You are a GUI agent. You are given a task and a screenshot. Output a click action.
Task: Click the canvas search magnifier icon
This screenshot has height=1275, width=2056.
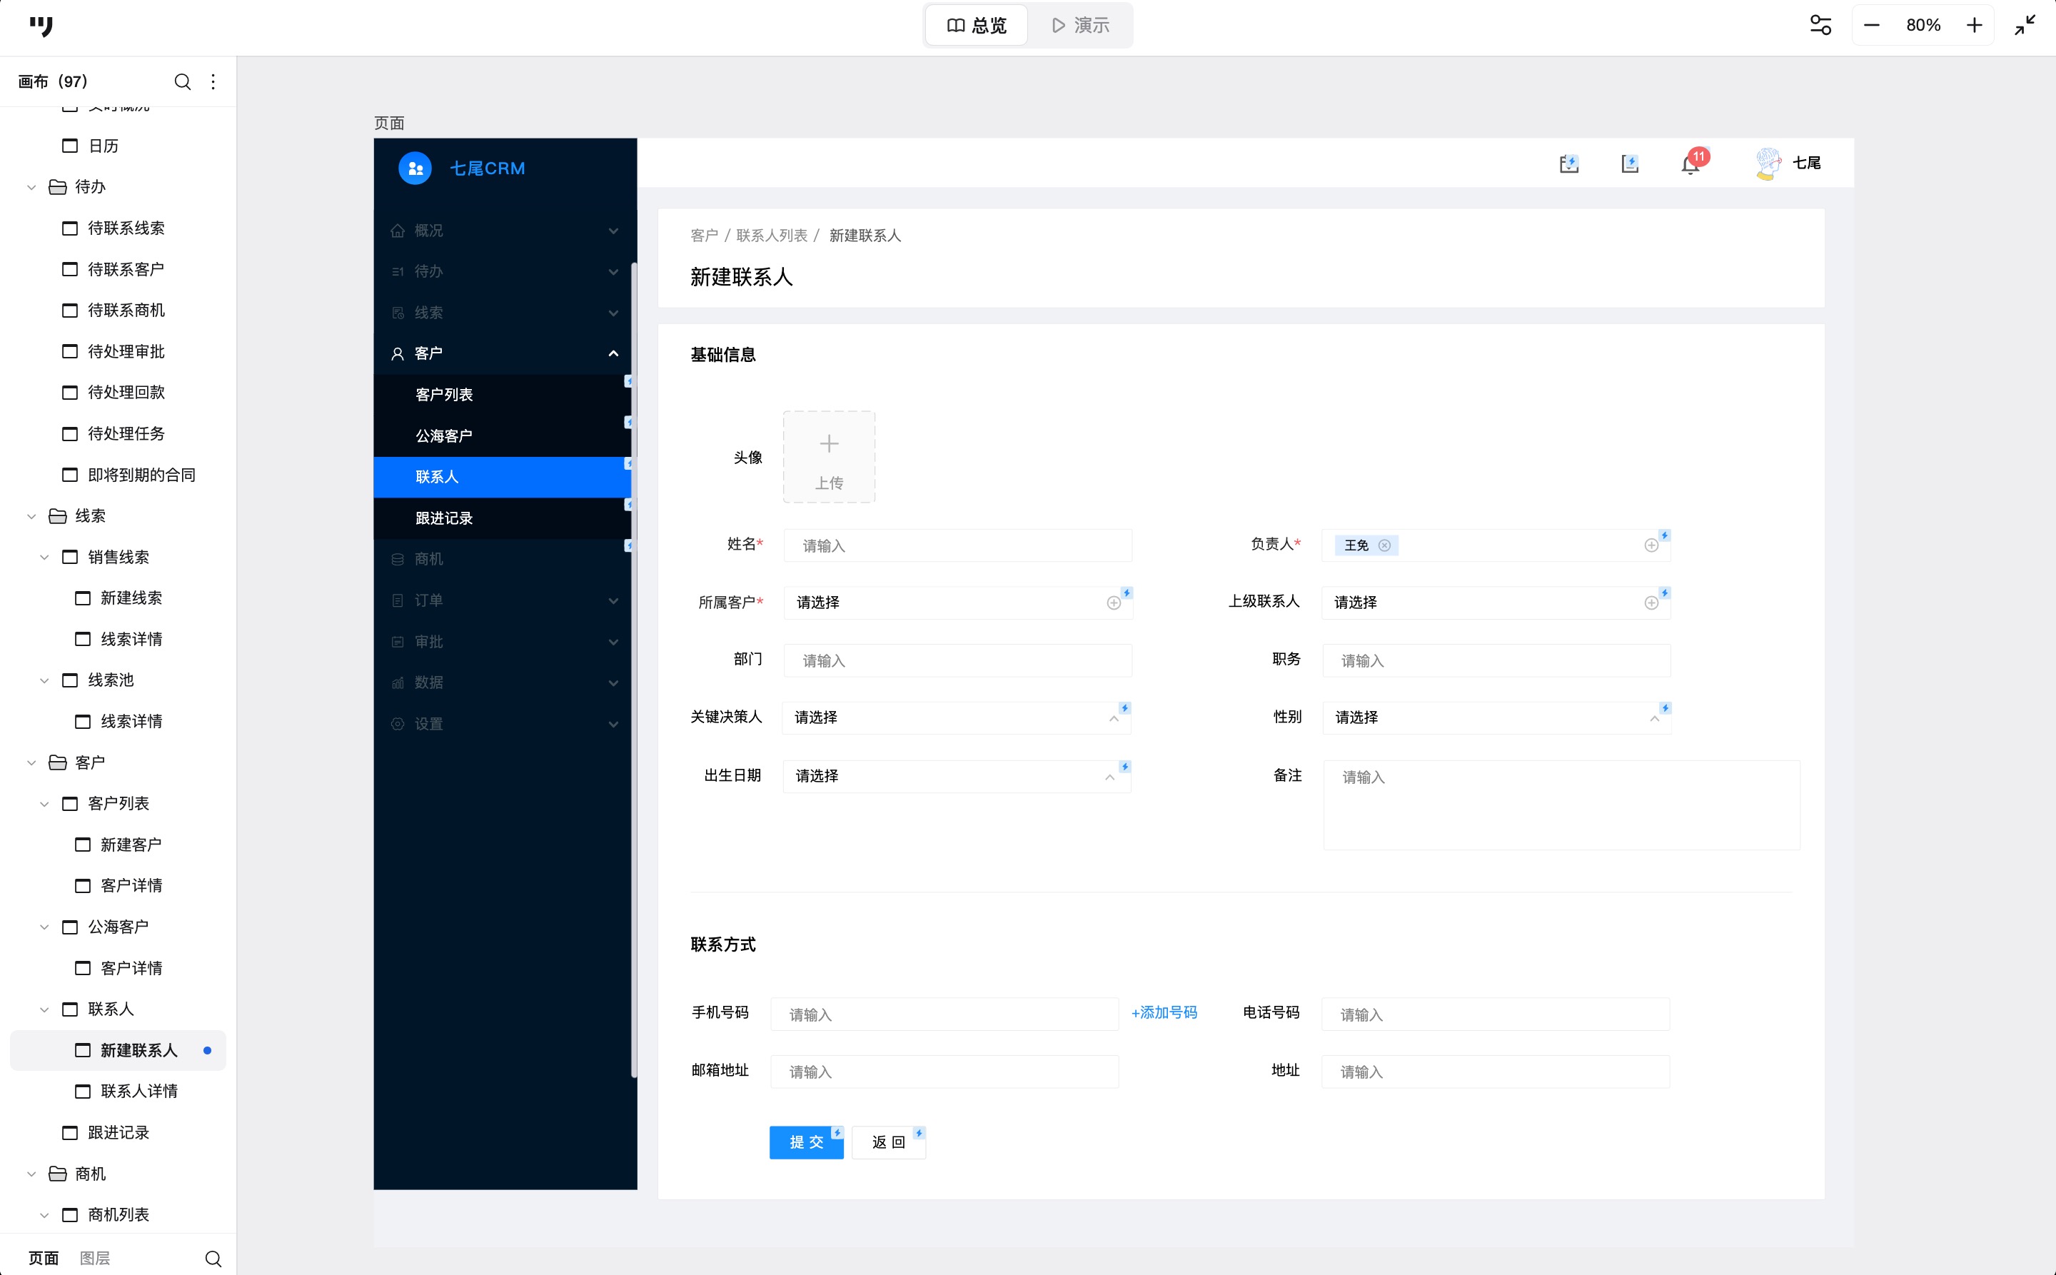click(x=182, y=82)
